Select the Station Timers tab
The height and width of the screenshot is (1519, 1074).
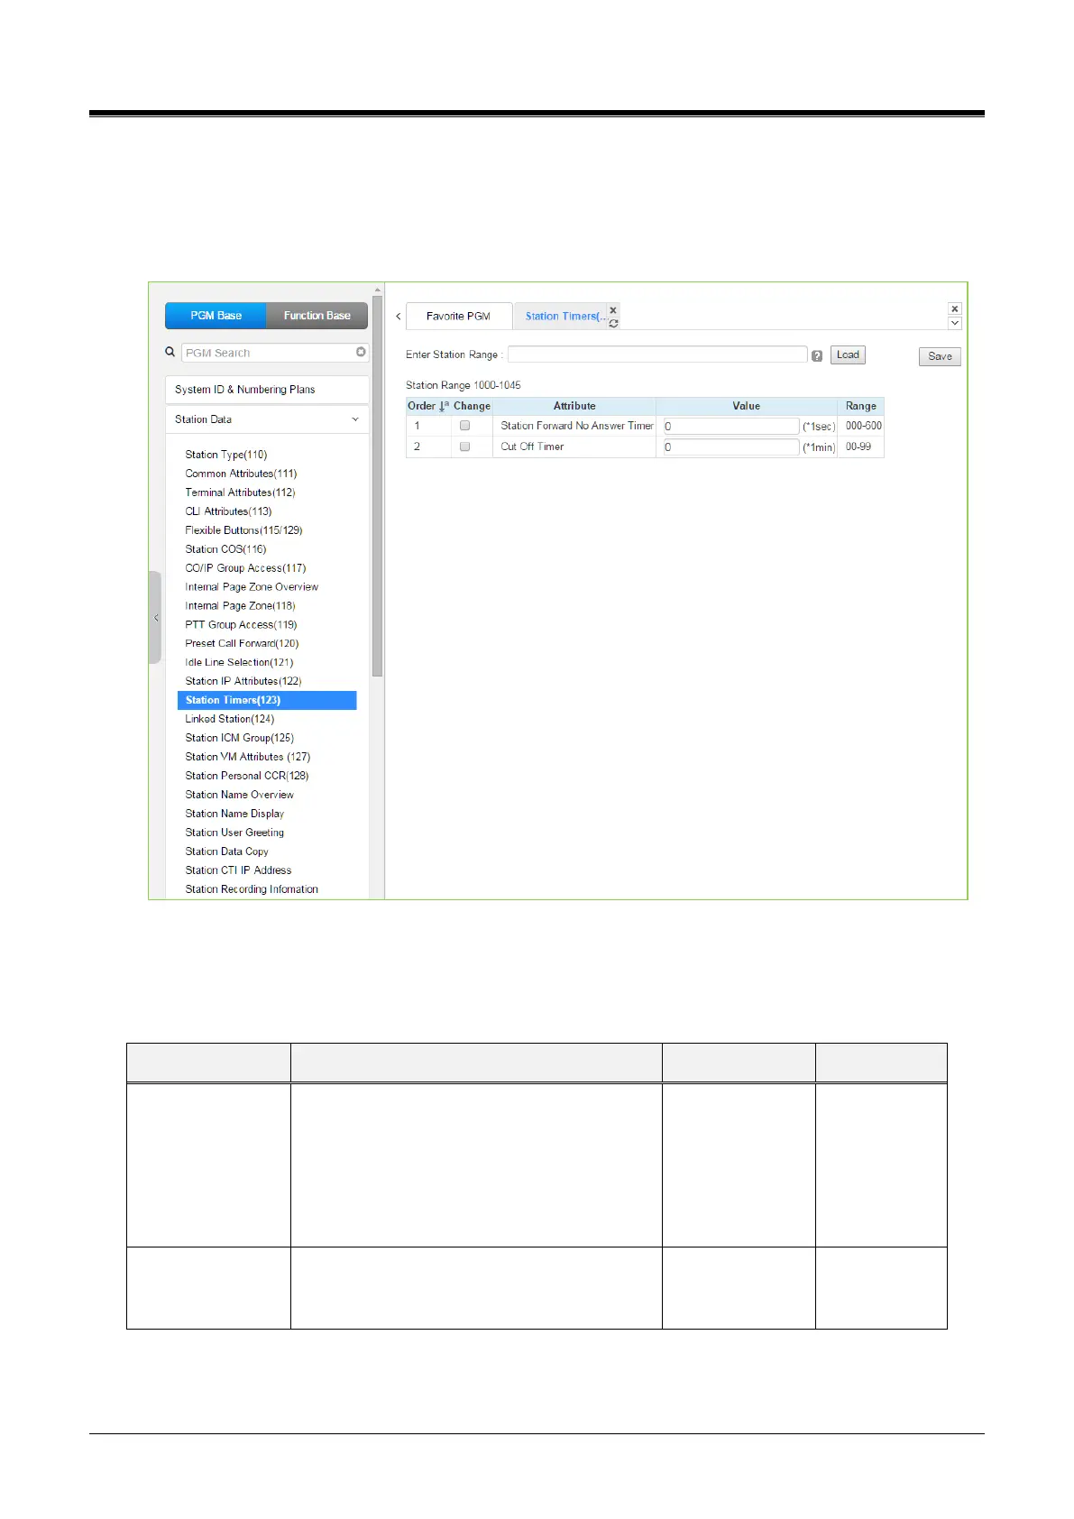pos(565,317)
